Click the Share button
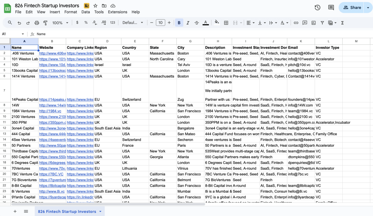This screenshot has height=216, width=373. [x=352, y=7]
